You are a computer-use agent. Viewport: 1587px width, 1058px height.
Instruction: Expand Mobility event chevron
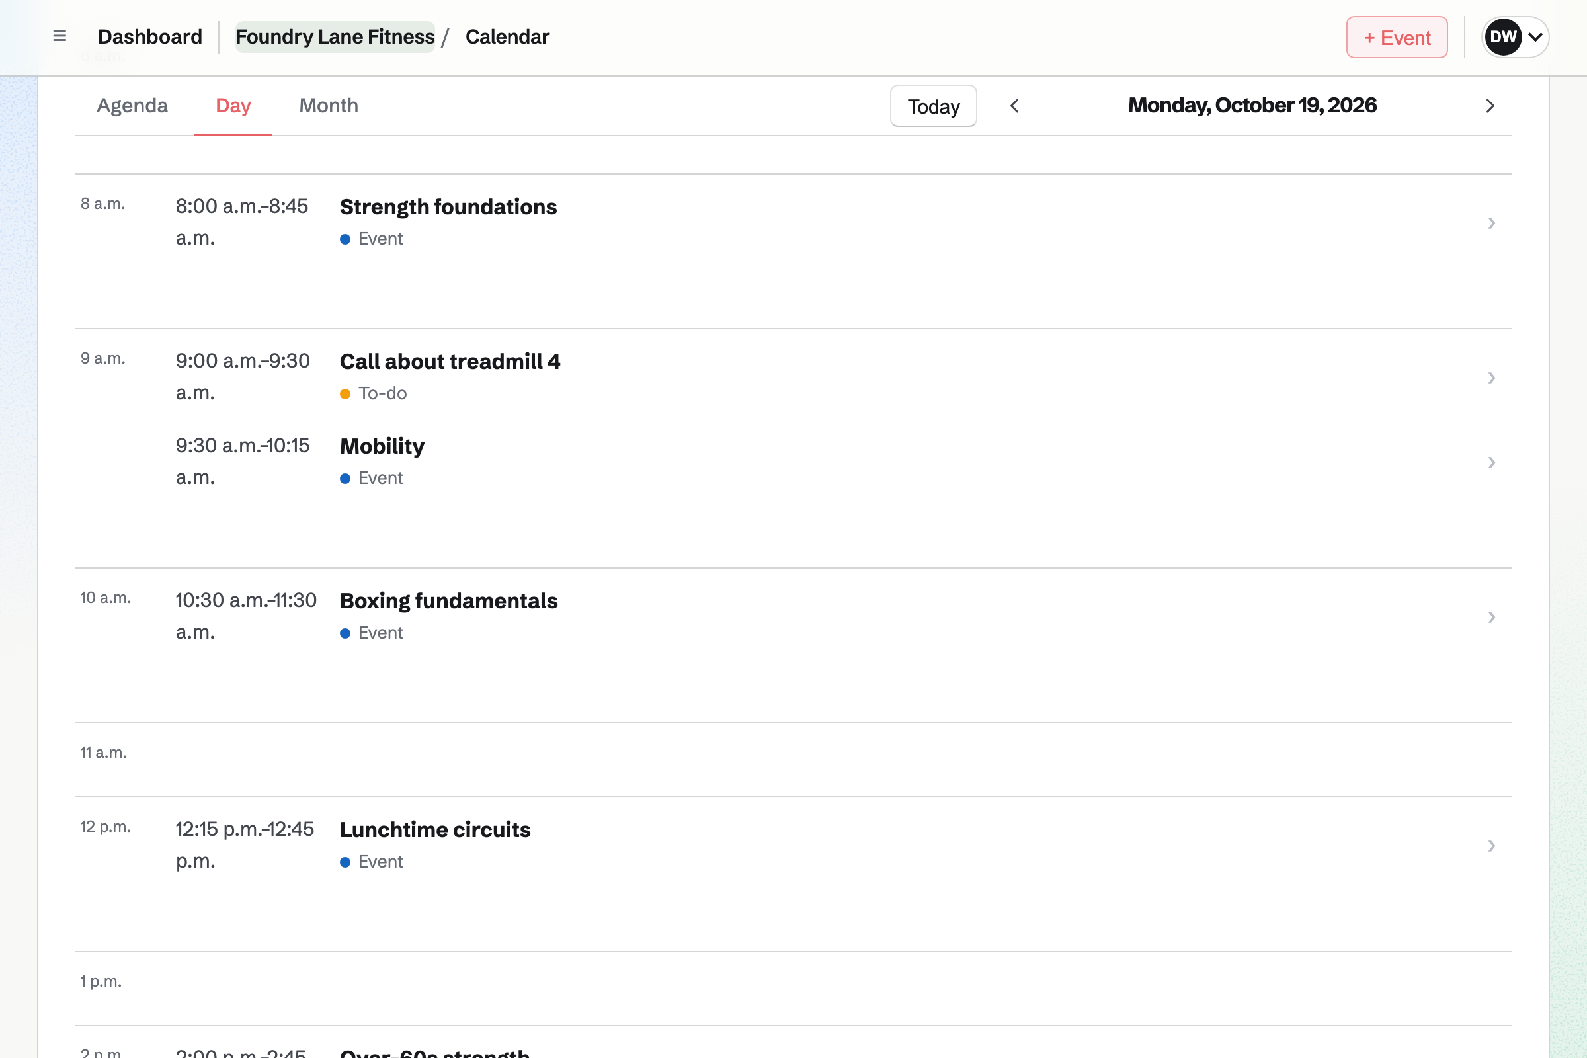(x=1491, y=462)
